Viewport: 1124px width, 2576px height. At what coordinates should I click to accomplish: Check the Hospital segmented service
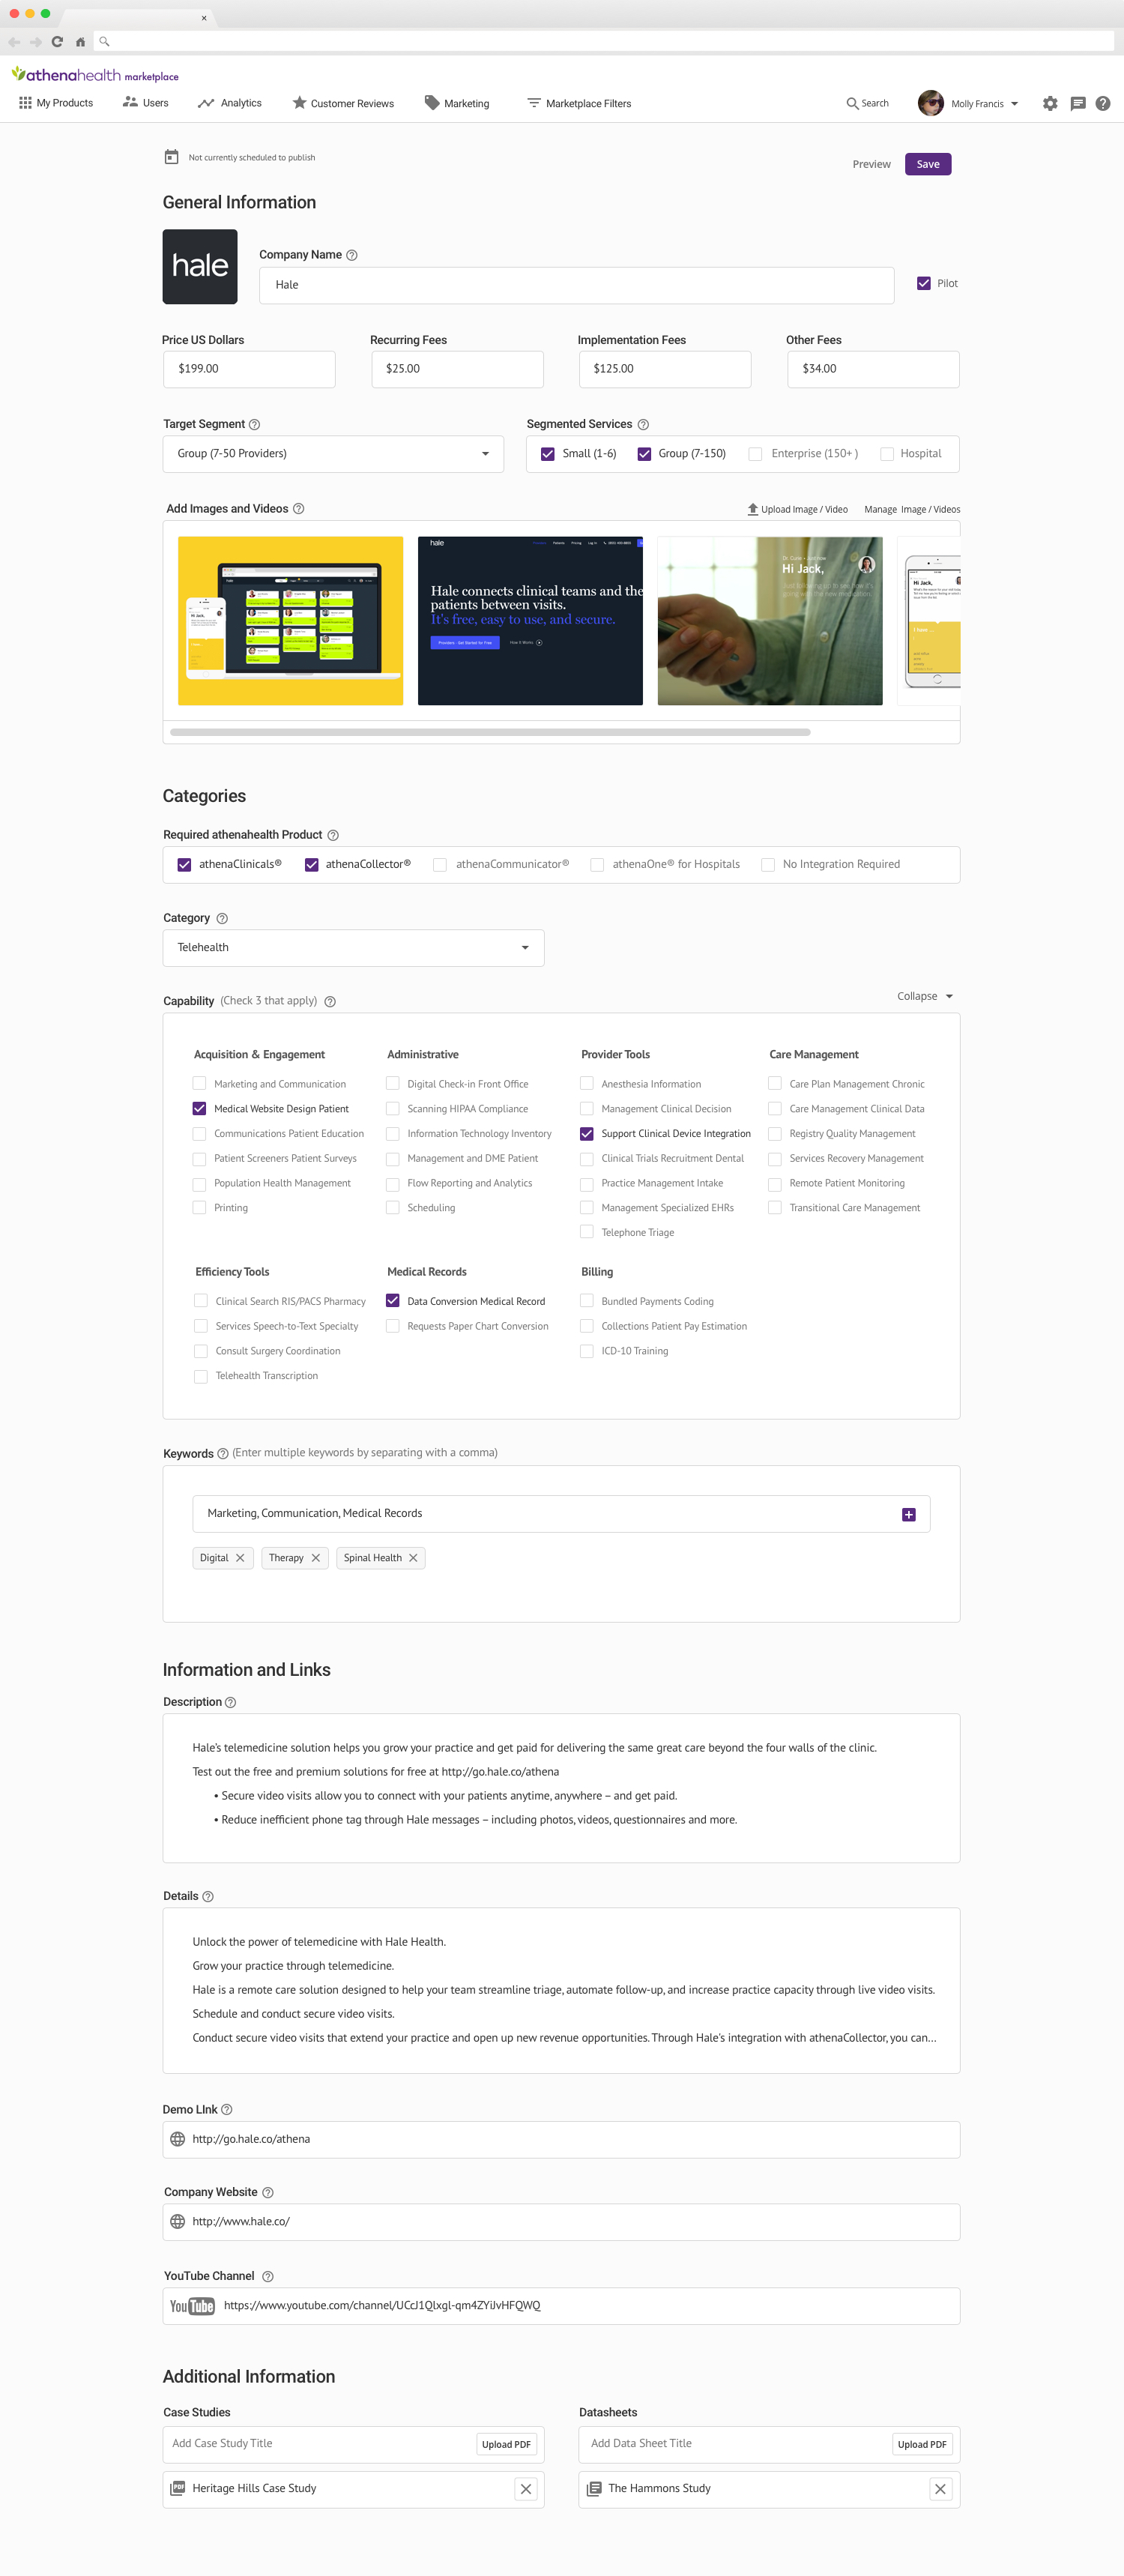pos(887,454)
